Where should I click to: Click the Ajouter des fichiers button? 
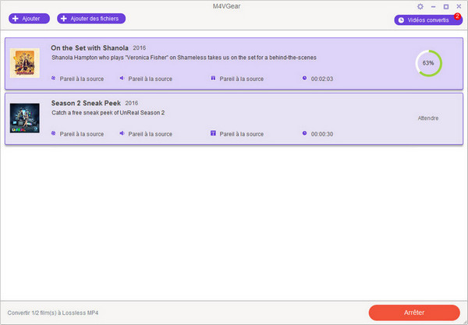[91, 19]
